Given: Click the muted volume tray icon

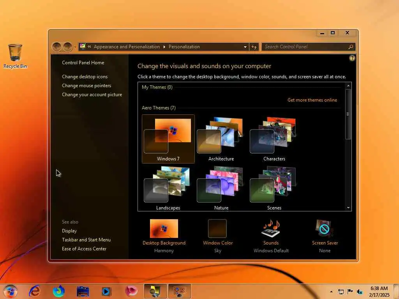Looking at the screenshot, I should click(360, 292).
